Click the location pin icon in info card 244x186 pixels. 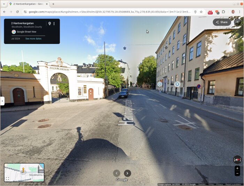49,23
